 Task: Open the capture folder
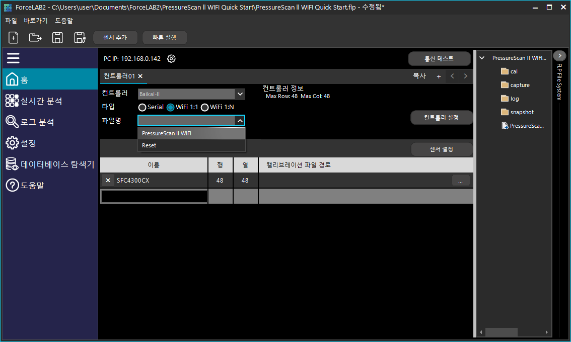515,85
